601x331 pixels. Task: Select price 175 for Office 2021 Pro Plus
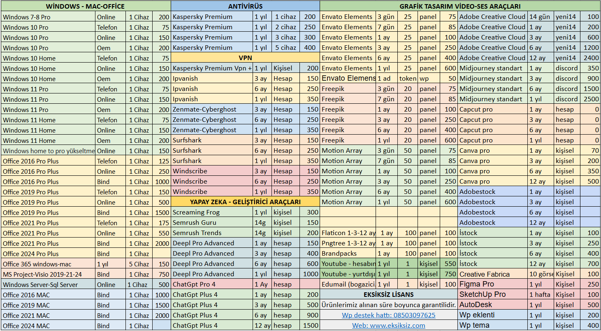coord(161,223)
